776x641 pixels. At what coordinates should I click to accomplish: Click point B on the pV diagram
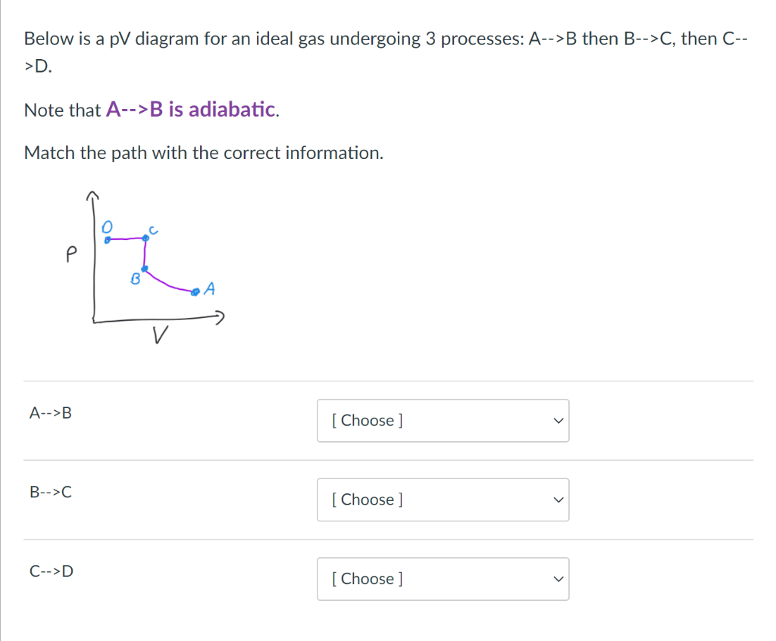coord(145,269)
